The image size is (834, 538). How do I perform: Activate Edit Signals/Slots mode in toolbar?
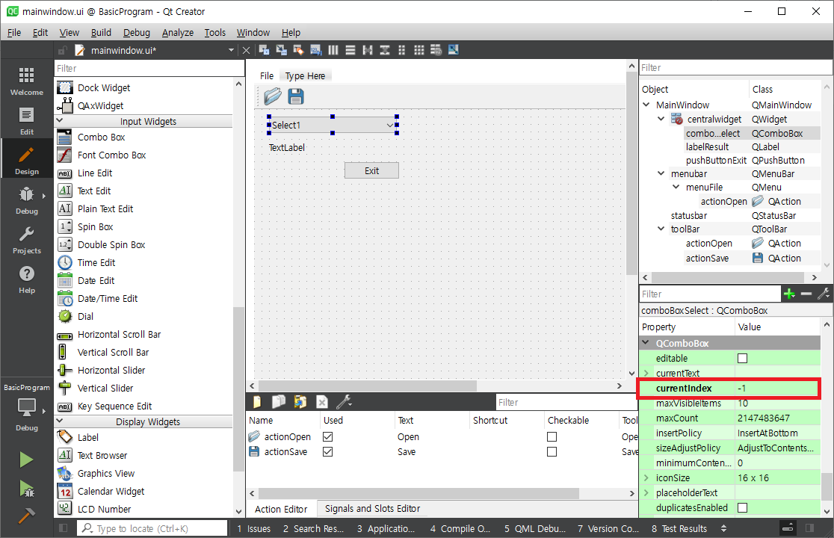click(282, 50)
